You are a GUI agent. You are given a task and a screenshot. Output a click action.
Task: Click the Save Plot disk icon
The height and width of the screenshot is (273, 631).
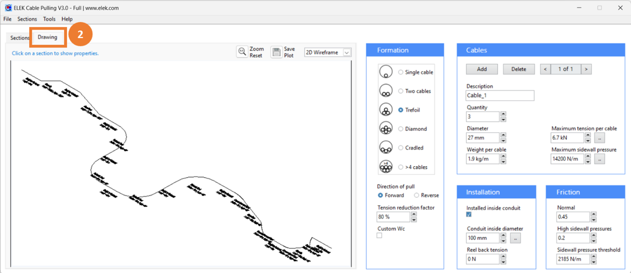tap(276, 52)
